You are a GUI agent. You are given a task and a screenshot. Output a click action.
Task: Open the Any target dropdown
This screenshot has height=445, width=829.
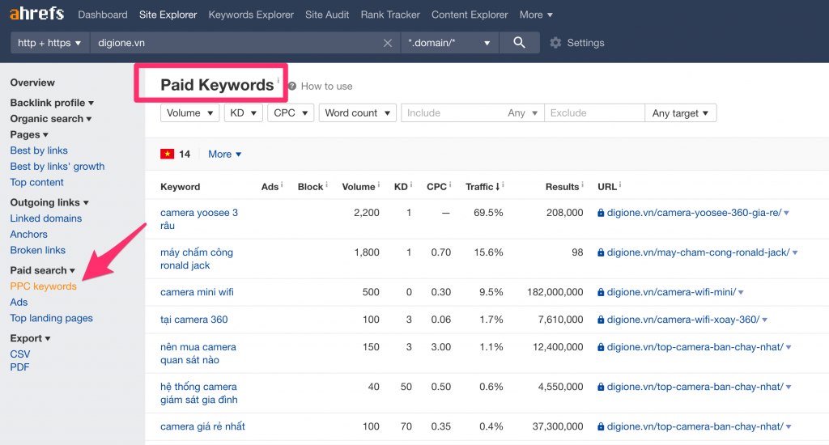pos(680,113)
